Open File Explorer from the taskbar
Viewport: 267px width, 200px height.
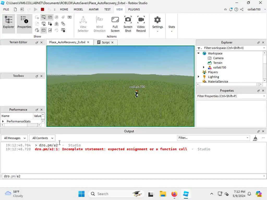(163, 194)
